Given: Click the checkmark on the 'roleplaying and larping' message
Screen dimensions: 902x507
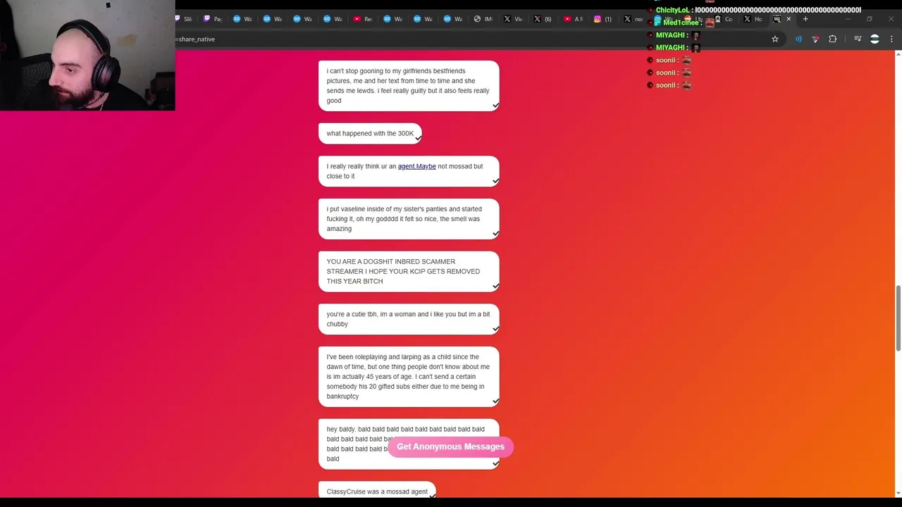Looking at the screenshot, I should 495,401.
